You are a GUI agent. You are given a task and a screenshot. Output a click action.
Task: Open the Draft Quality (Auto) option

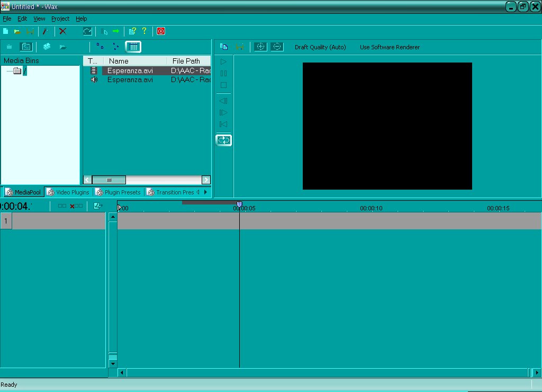(320, 47)
